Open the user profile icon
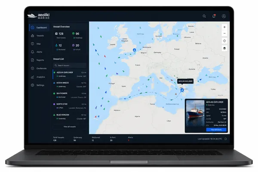 click(224, 16)
